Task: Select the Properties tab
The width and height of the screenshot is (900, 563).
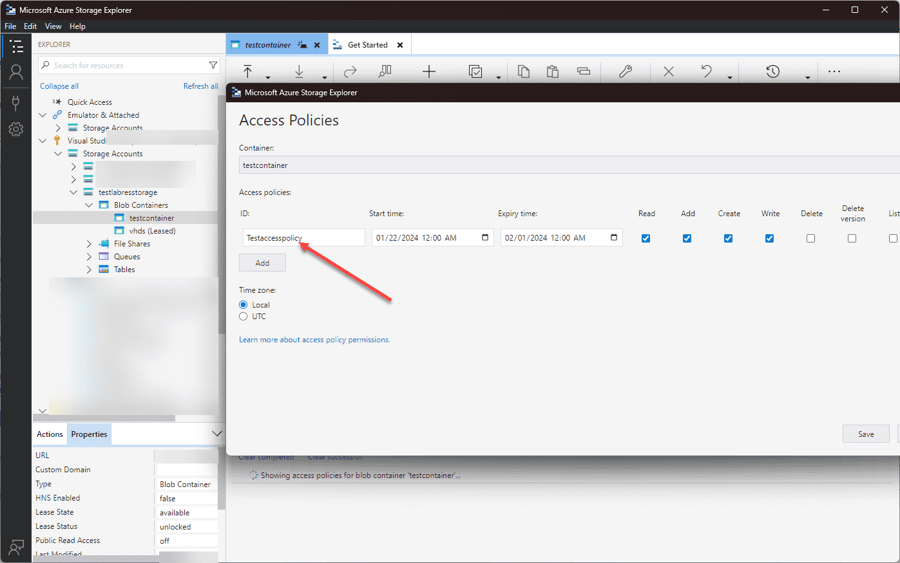Action: pos(89,434)
